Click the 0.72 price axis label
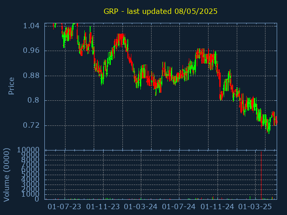Viewport: 287px width, 215px height. click(31, 125)
